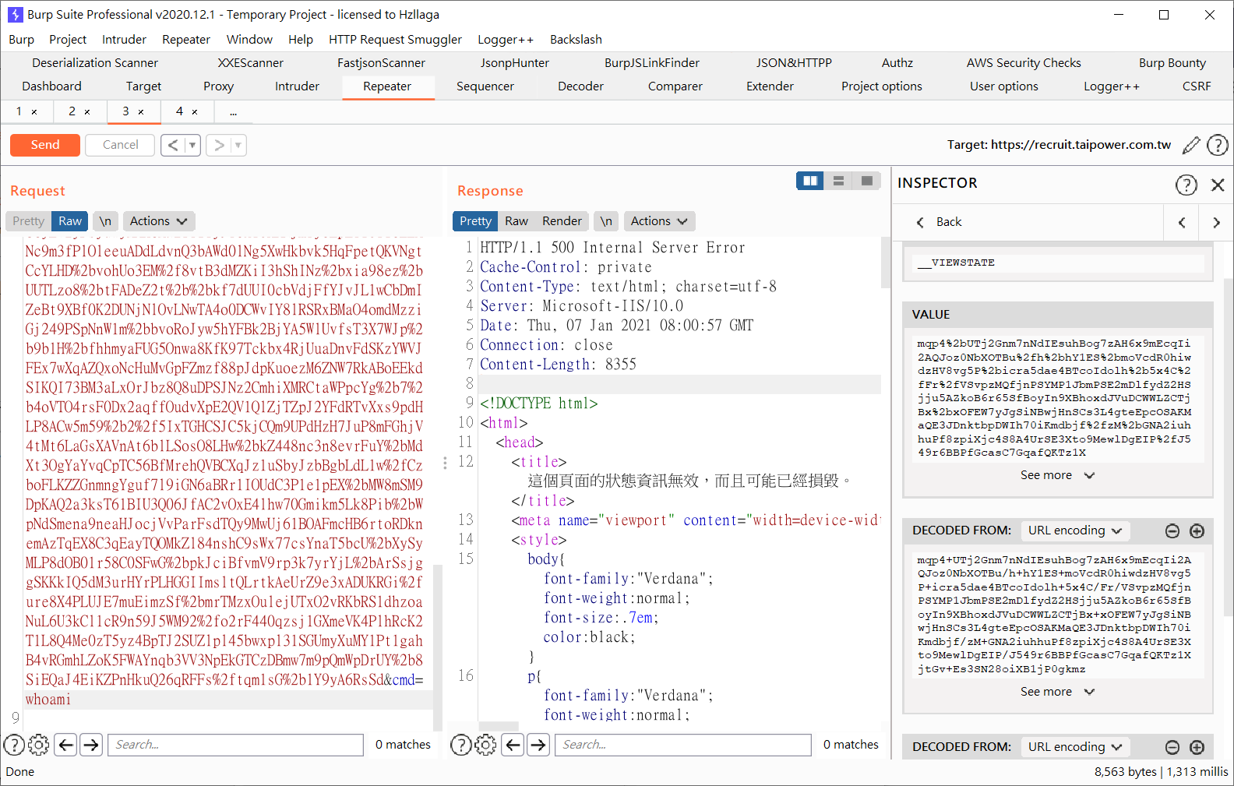Open Logger++ tab in main tab row
The image size is (1234, 786).
(x=1111, y=86)
